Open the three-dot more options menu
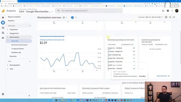The image size is (181, 102). point(172,11)
